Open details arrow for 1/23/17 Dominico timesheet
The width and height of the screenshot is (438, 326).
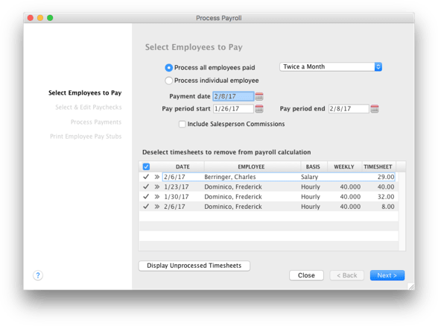tap(157, 186)
